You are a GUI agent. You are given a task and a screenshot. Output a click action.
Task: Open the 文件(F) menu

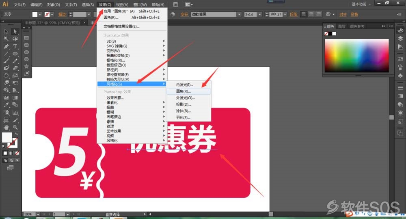pyautogui.click(x=19, y=4)
